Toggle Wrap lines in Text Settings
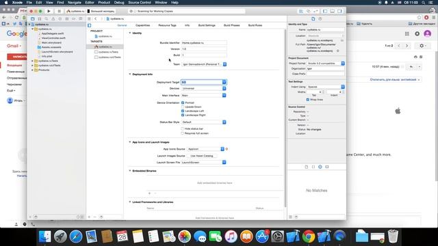Viewport: 438px width, 246px height. 307,100
